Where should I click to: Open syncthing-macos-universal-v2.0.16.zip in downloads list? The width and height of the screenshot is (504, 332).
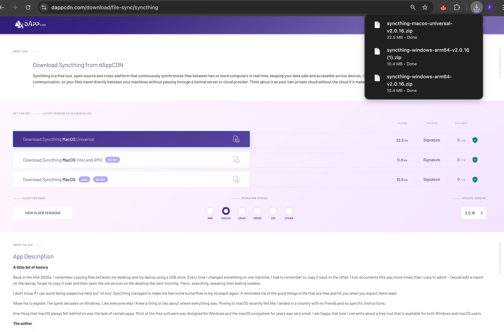(x=419, y=27)
